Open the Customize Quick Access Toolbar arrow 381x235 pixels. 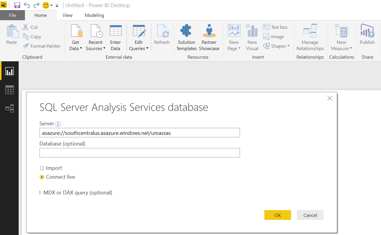(x=57, y=6)
